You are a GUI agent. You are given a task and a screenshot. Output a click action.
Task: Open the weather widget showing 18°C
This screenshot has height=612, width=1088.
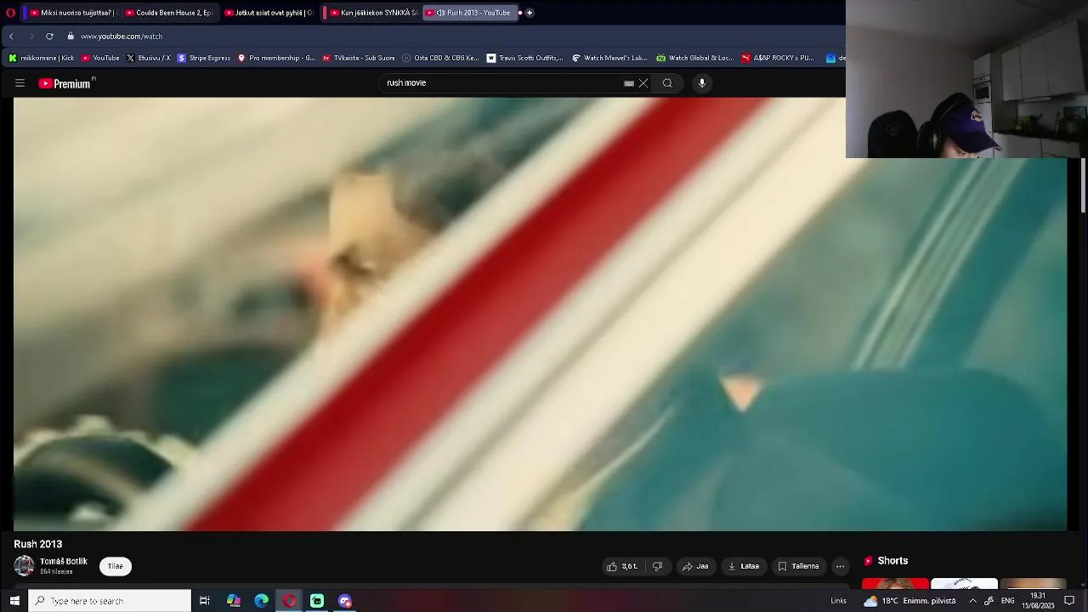(x=909, y=601)
